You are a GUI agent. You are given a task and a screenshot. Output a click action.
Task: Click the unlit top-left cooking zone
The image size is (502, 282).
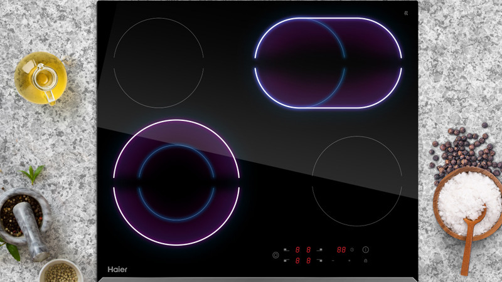pos(159,63)
